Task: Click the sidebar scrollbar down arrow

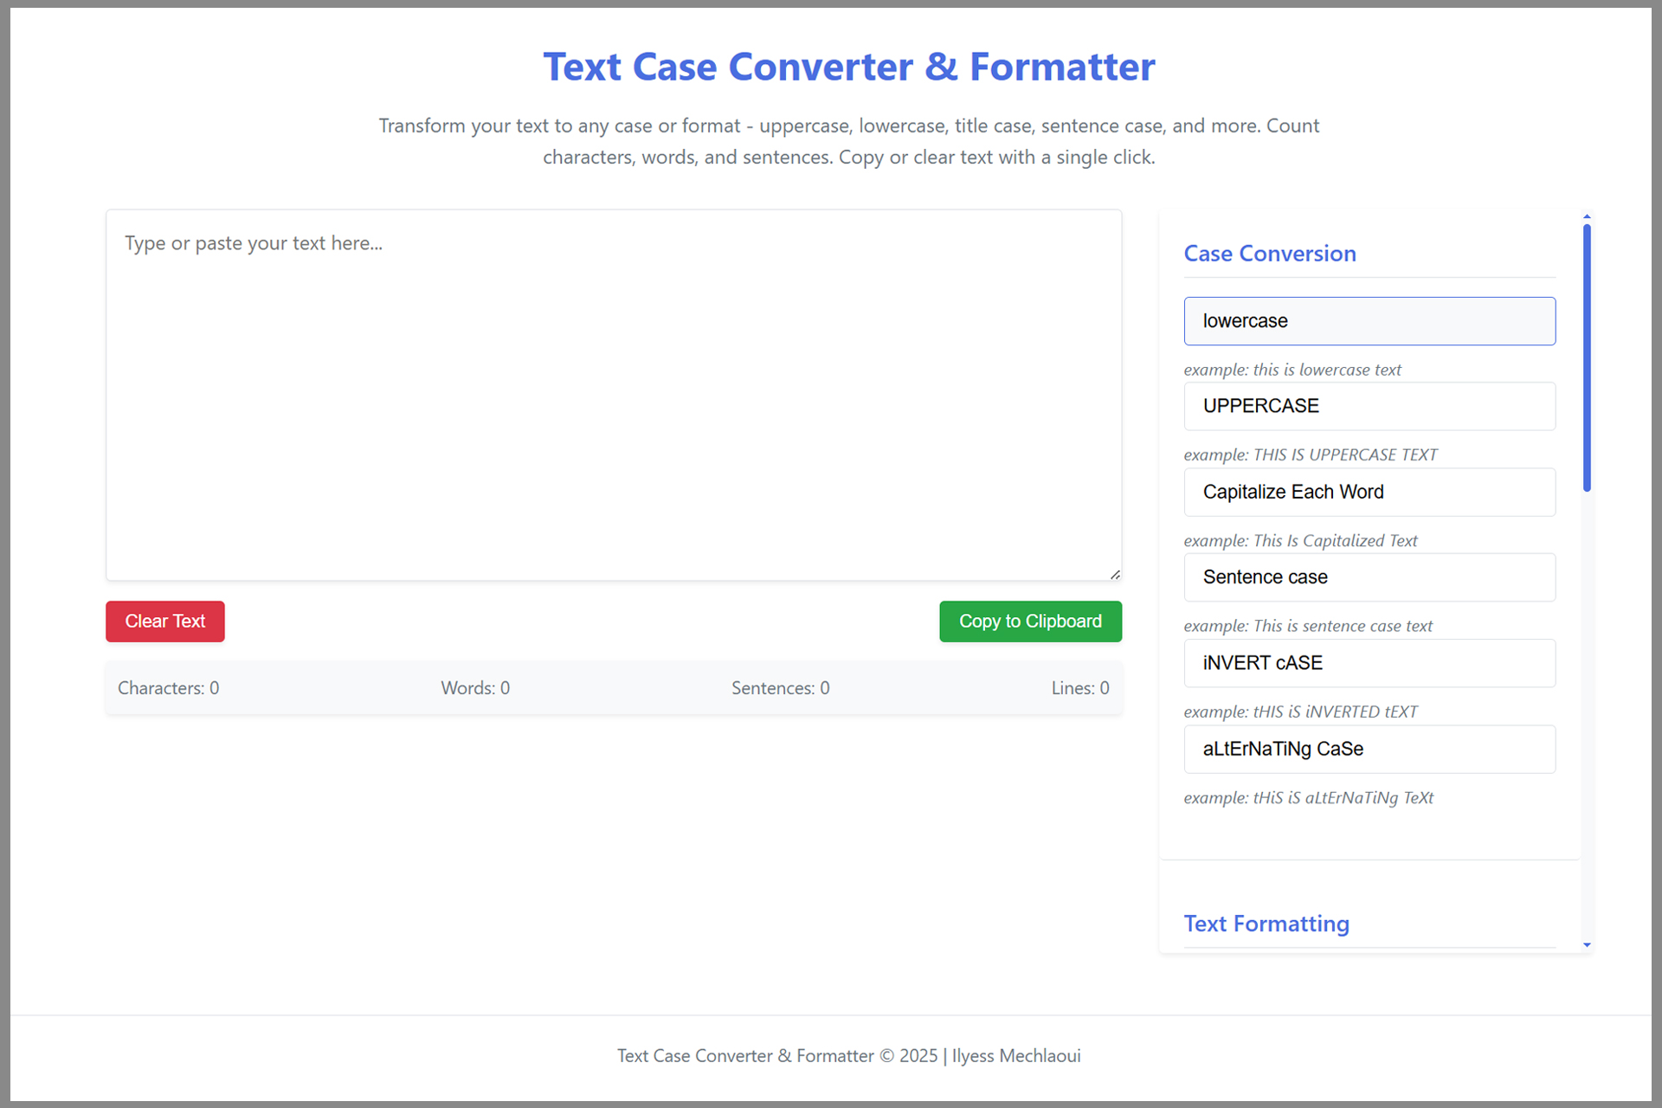Action: coord(1587,945)
